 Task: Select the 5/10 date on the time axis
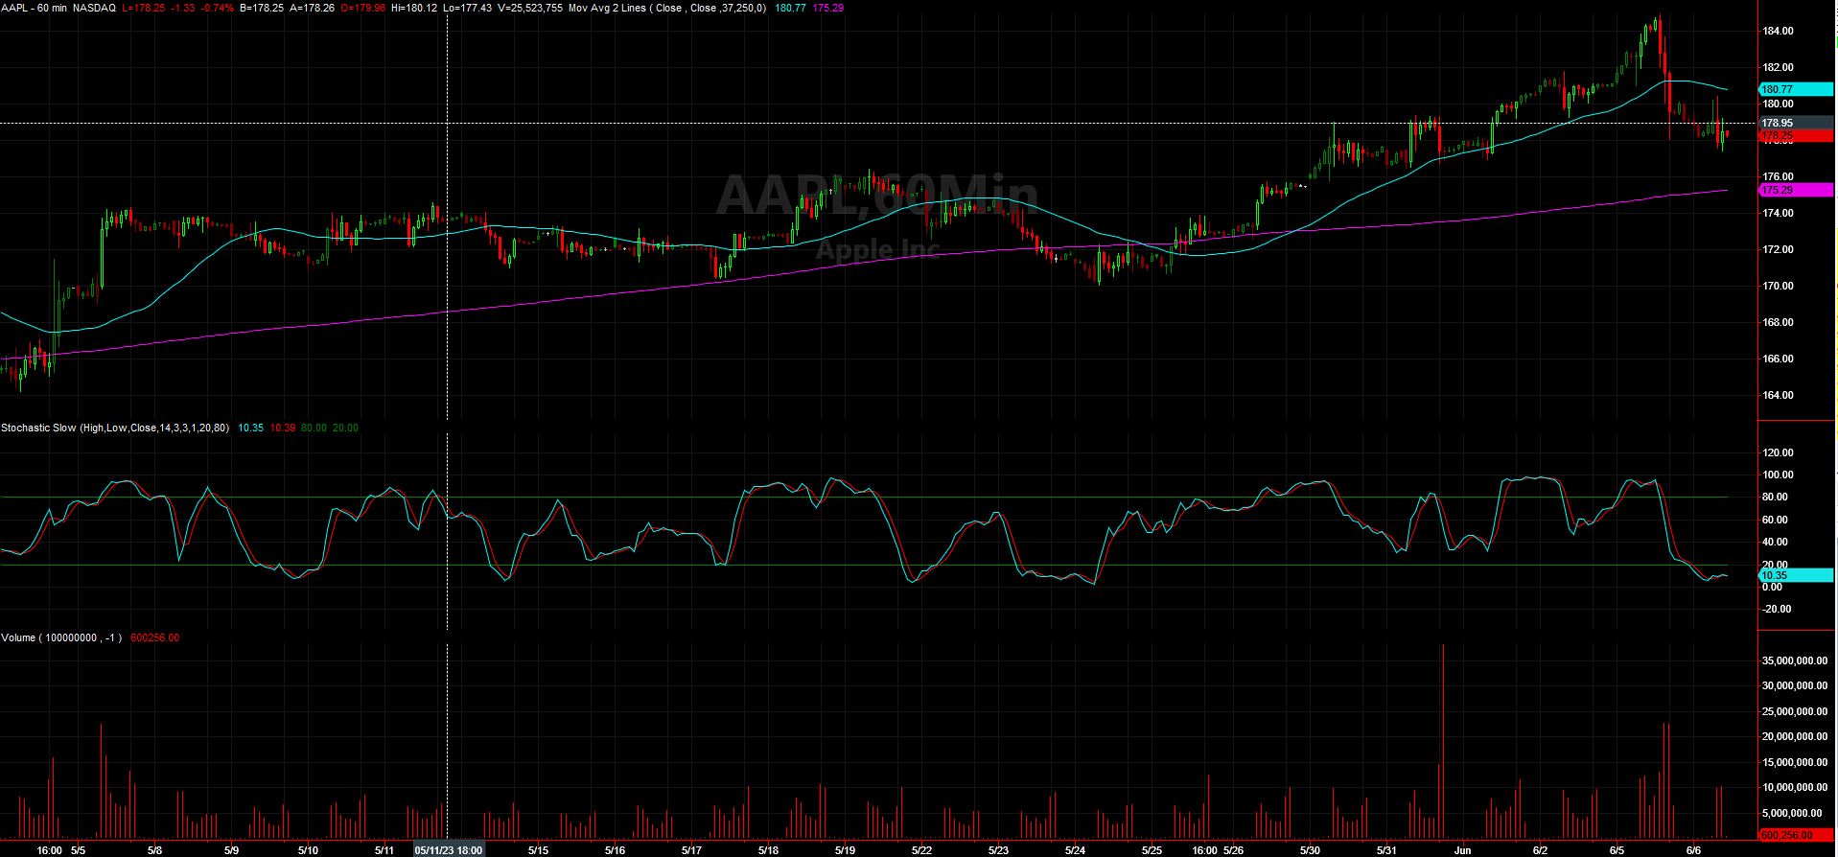click(x=308, y=850)
